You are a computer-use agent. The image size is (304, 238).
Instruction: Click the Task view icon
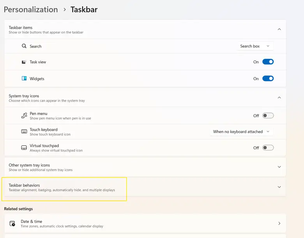click(24, 62)
